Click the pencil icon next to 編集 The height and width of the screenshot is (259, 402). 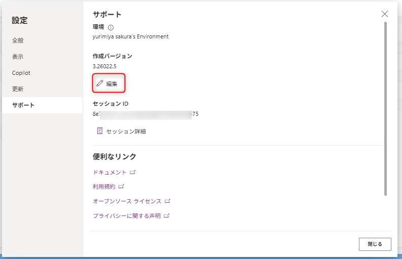(99, 83)
